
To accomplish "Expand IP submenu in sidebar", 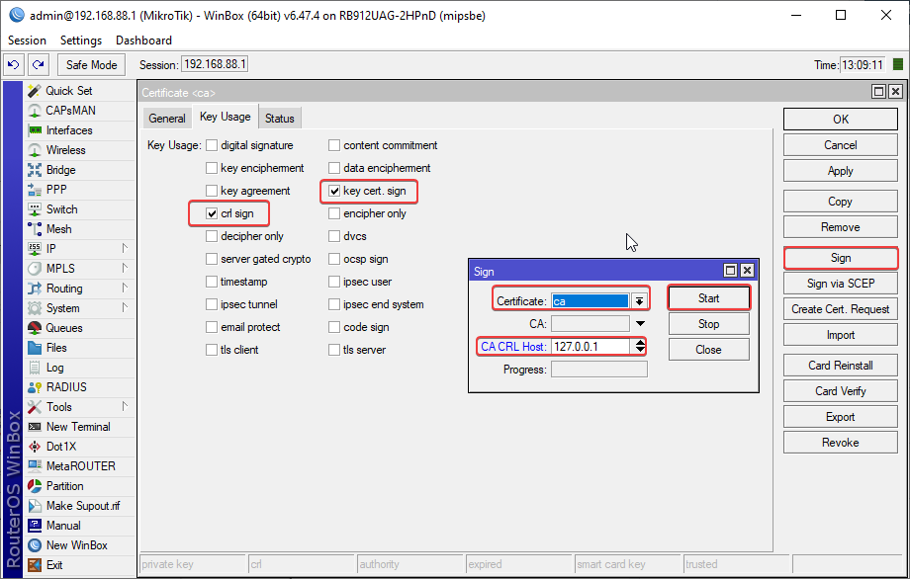I will point(125,248).
